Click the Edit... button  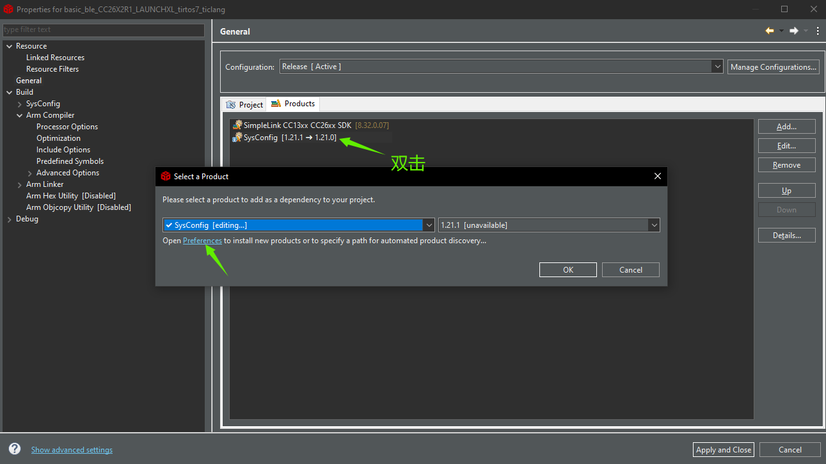click(786, 145)
